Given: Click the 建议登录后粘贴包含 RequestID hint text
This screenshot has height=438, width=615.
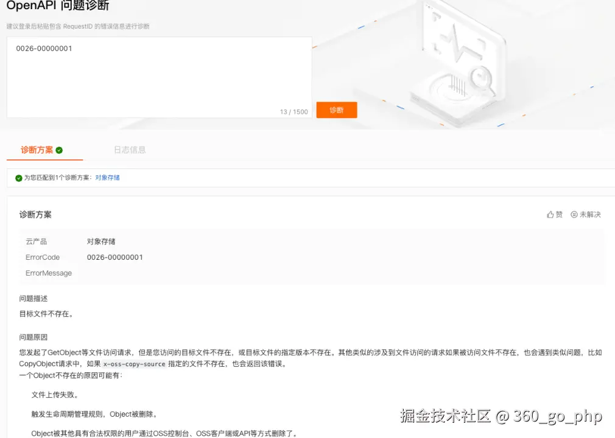Looking at the screenshot, I should (78, 26).
